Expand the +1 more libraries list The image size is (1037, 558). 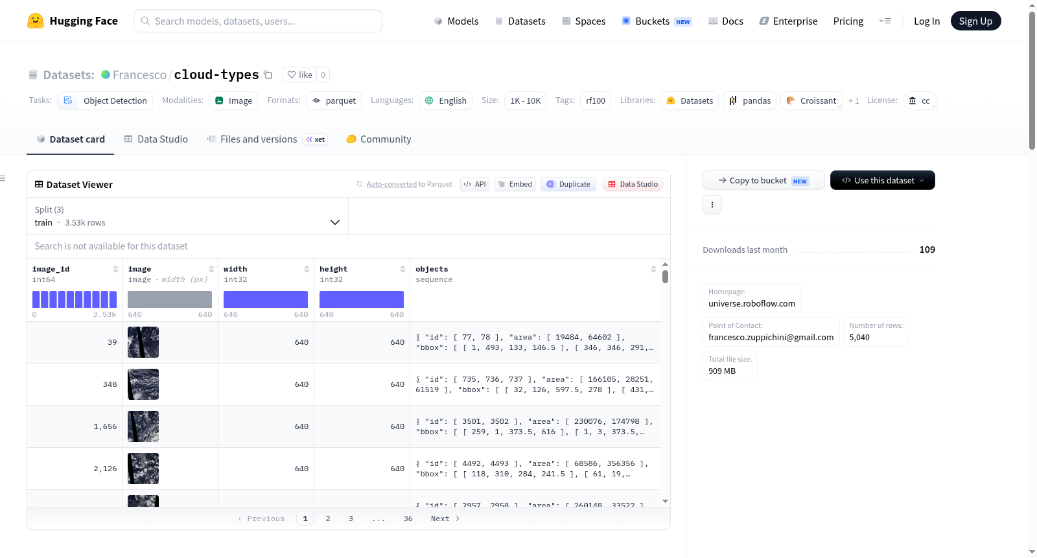coord(854,100)
